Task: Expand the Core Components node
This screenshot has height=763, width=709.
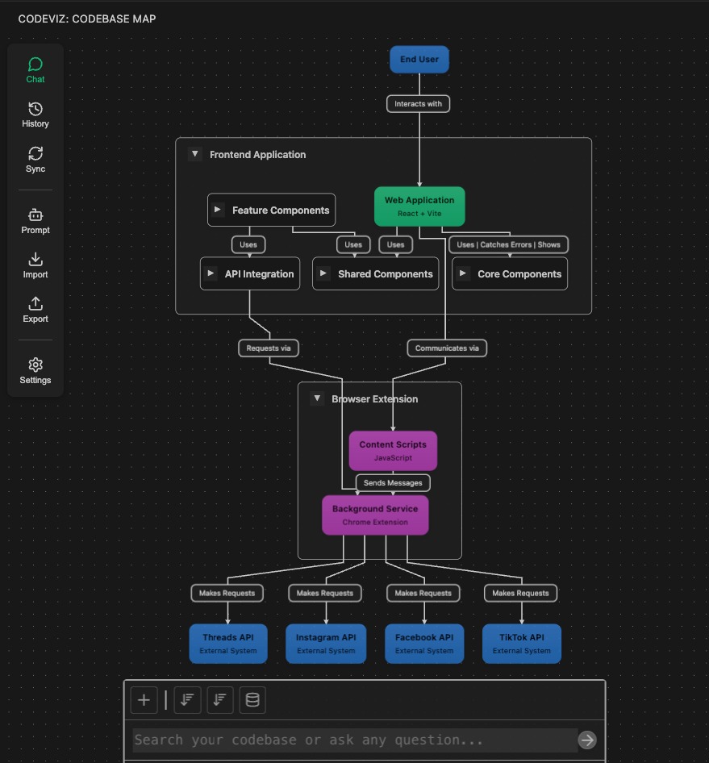Action: click(462, 273)
